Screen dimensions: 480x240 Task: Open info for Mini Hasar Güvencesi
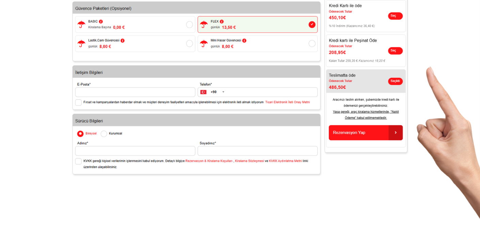tap(244, 41)
